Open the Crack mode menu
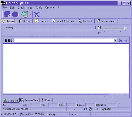The width and height of the screenshot is (132, 117). pyautogui.click(x=25, y=7)
